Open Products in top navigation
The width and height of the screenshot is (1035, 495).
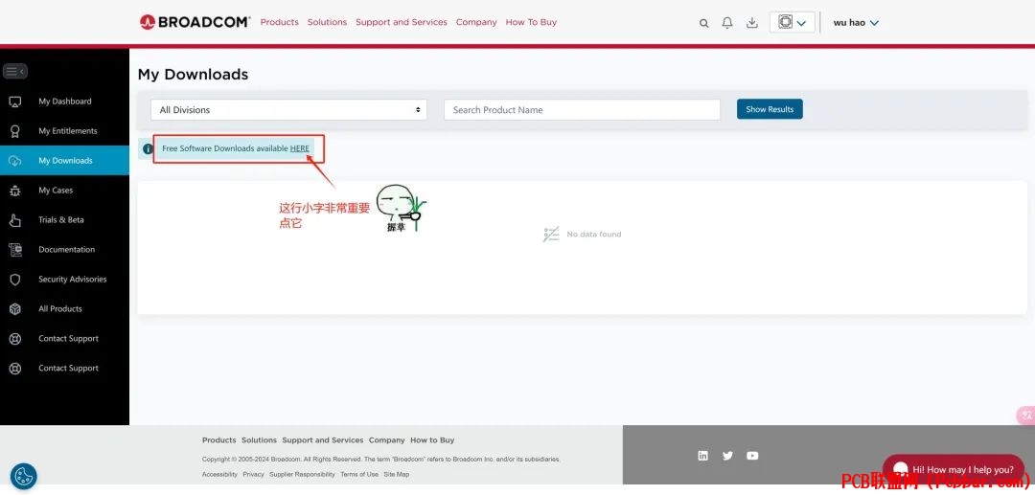click(x=279, y=22)
